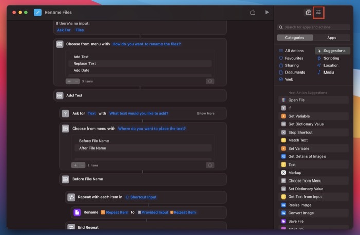The height and width of the screenshot is (235, 360).
Task: Click the Files parameter link
Action: [x=79, y=30]
